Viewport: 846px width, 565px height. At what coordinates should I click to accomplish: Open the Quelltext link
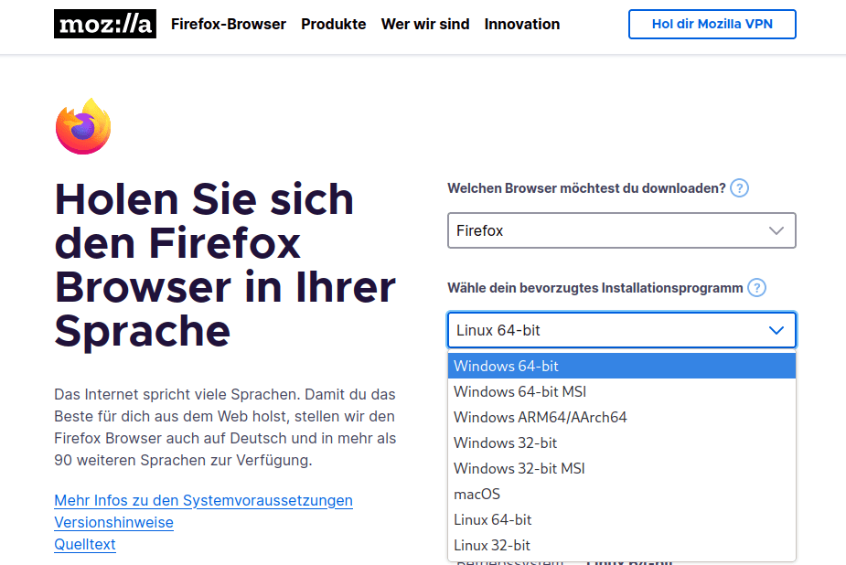point(85,545)
